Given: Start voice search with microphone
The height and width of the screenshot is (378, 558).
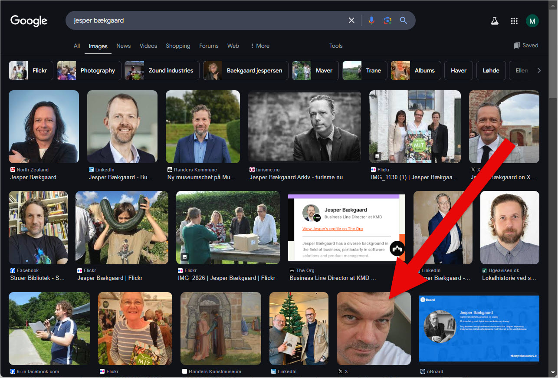Looking at the screenshot, I should point(371,20).
